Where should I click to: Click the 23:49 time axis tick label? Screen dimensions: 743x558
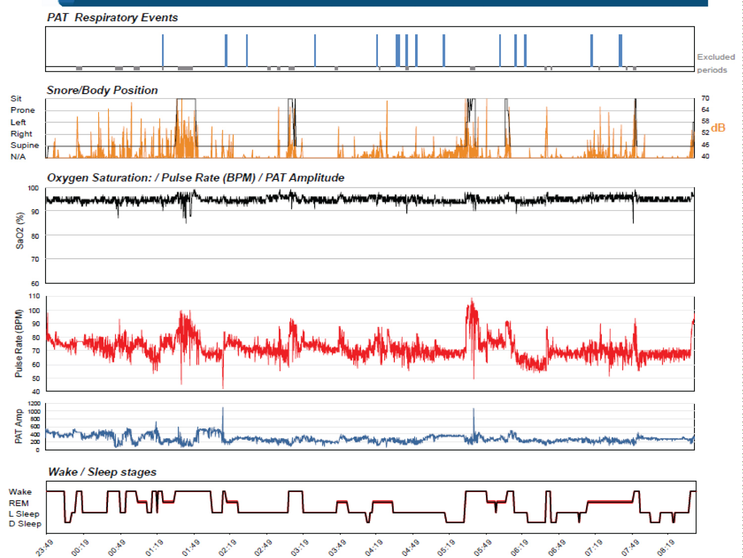45,548
